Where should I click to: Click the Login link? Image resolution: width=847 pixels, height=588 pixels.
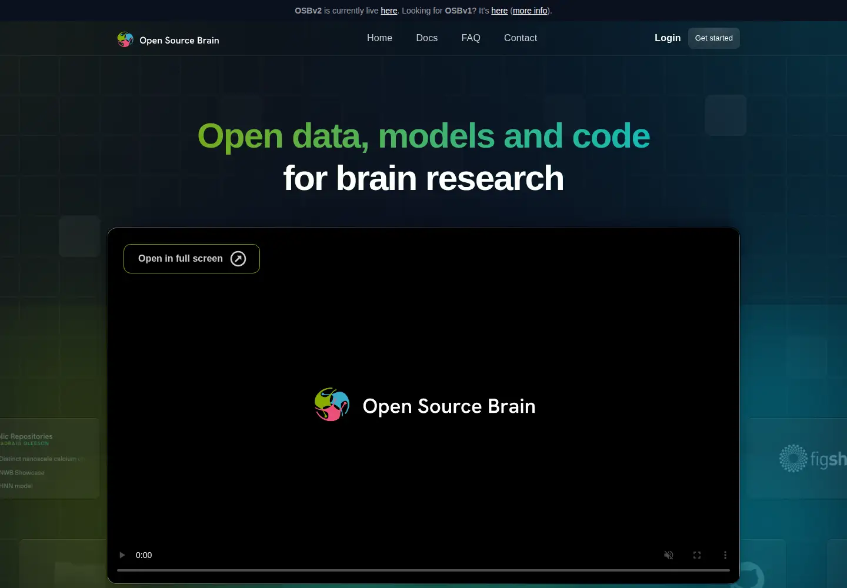(668, 38)
